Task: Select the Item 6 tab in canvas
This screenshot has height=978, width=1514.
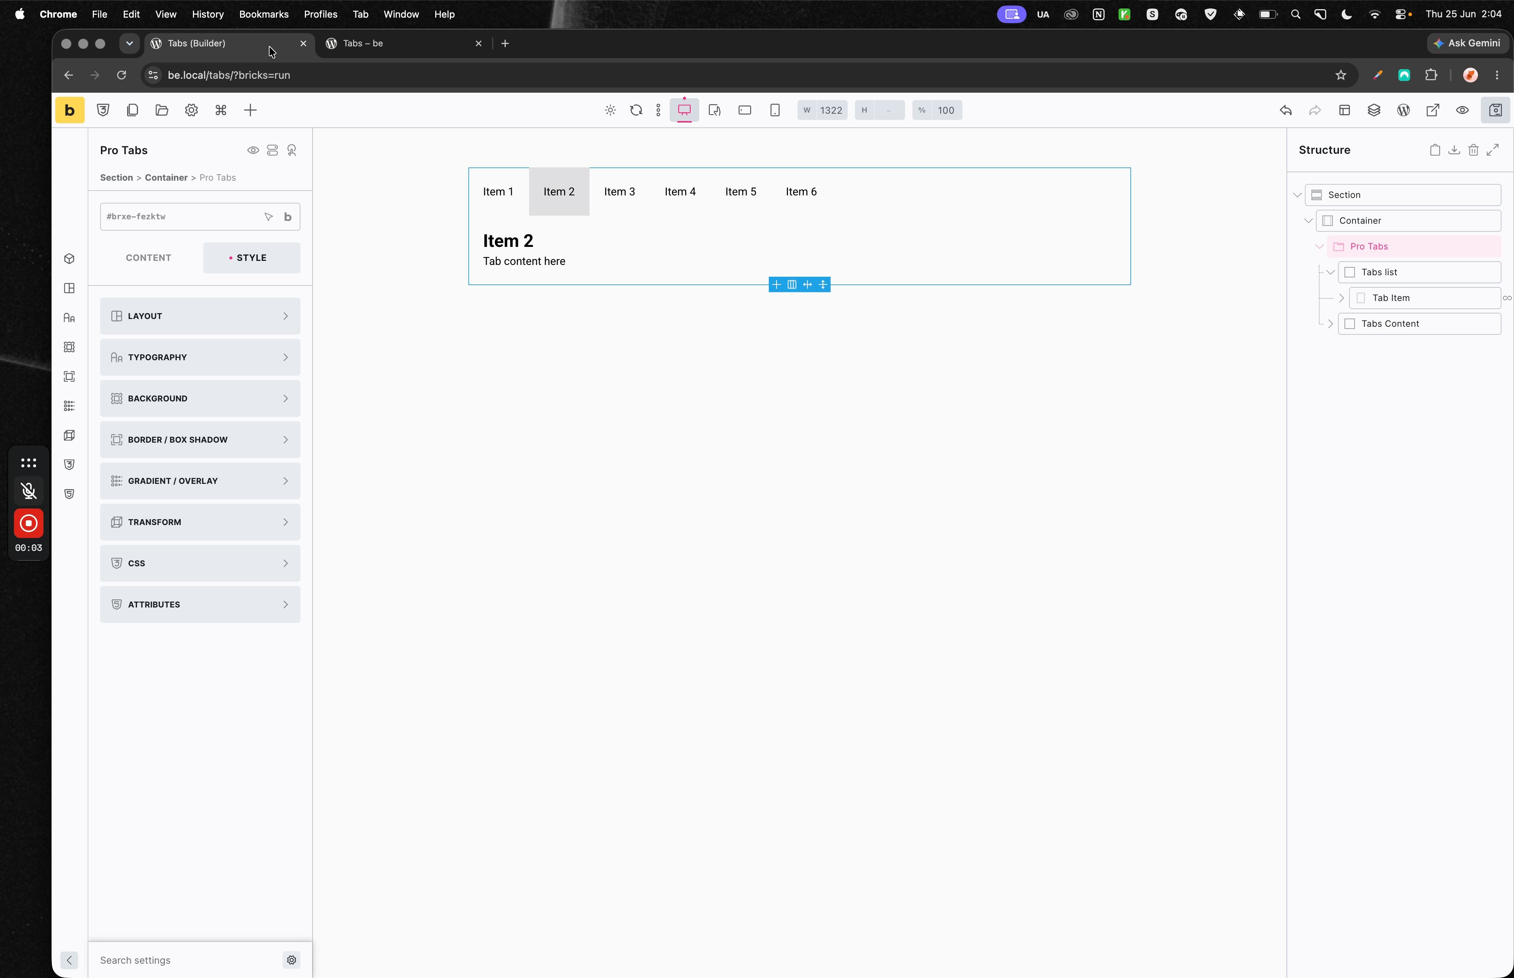Action: 801,192
